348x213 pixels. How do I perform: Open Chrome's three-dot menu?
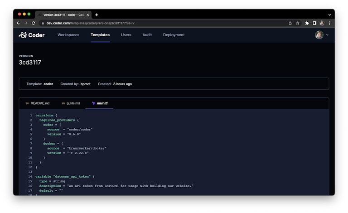[329, 23]
